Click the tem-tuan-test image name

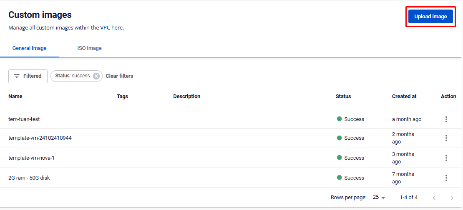(x=24, y=119)
